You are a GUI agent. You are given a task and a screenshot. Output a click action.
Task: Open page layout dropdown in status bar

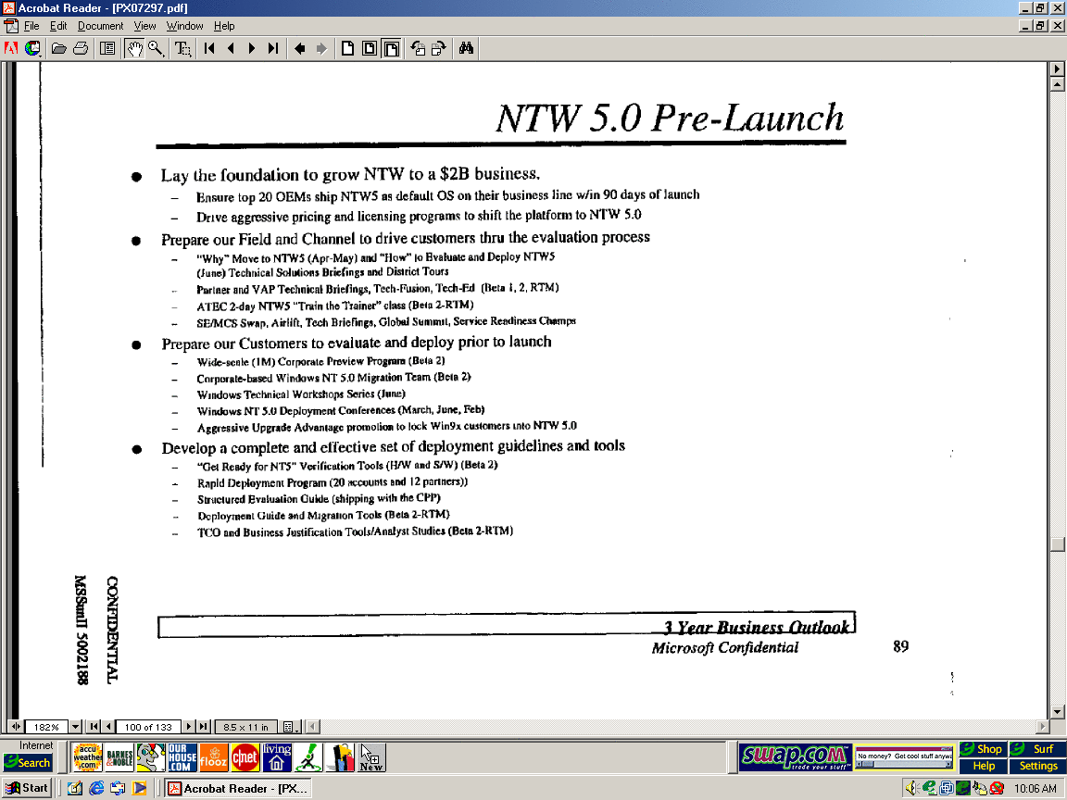[x=290, y=727]
